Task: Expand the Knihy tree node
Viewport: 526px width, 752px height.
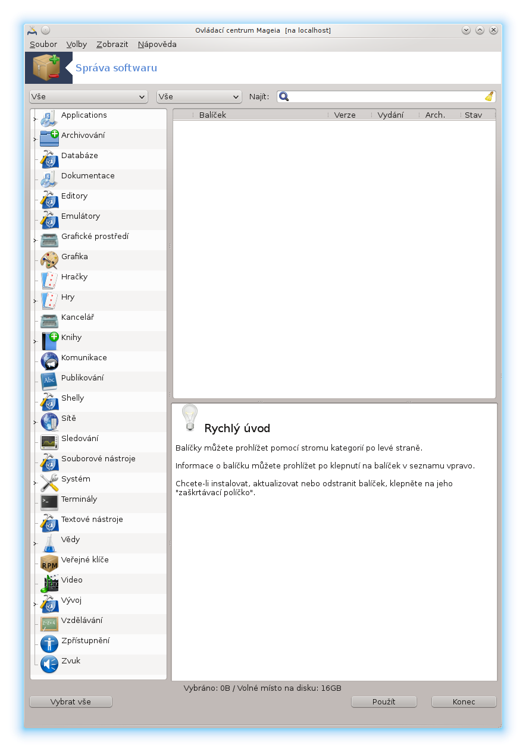Action: (x=35, y=341)
